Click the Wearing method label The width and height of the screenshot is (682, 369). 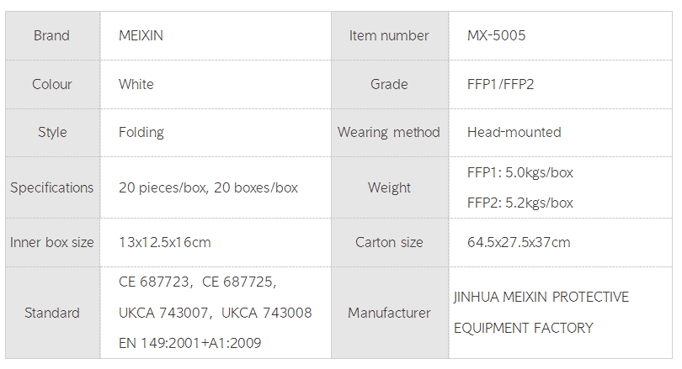pos(389,132)
